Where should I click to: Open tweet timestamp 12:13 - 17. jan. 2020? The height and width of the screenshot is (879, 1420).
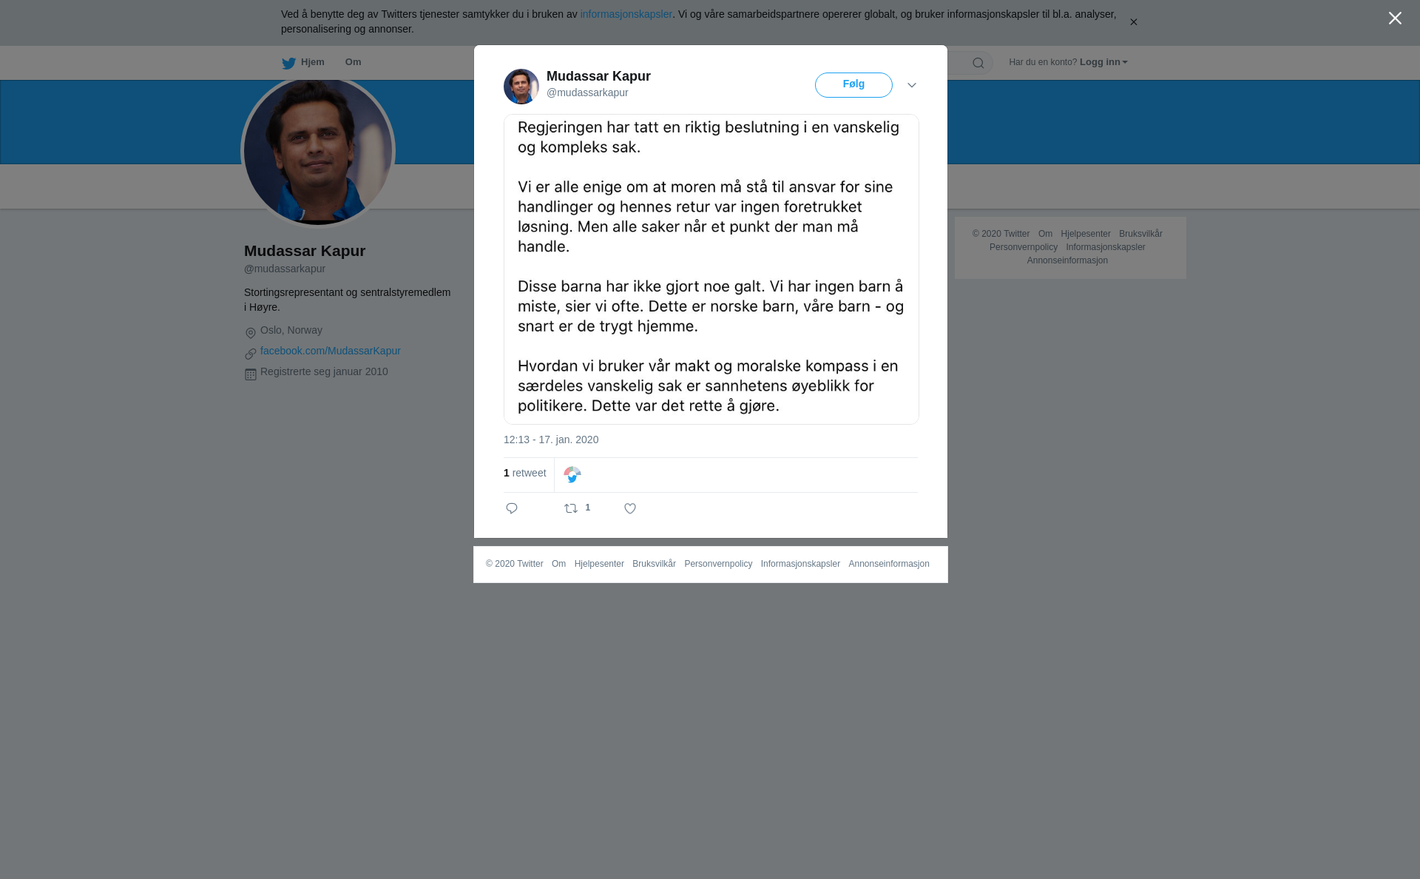coord(551,439)
